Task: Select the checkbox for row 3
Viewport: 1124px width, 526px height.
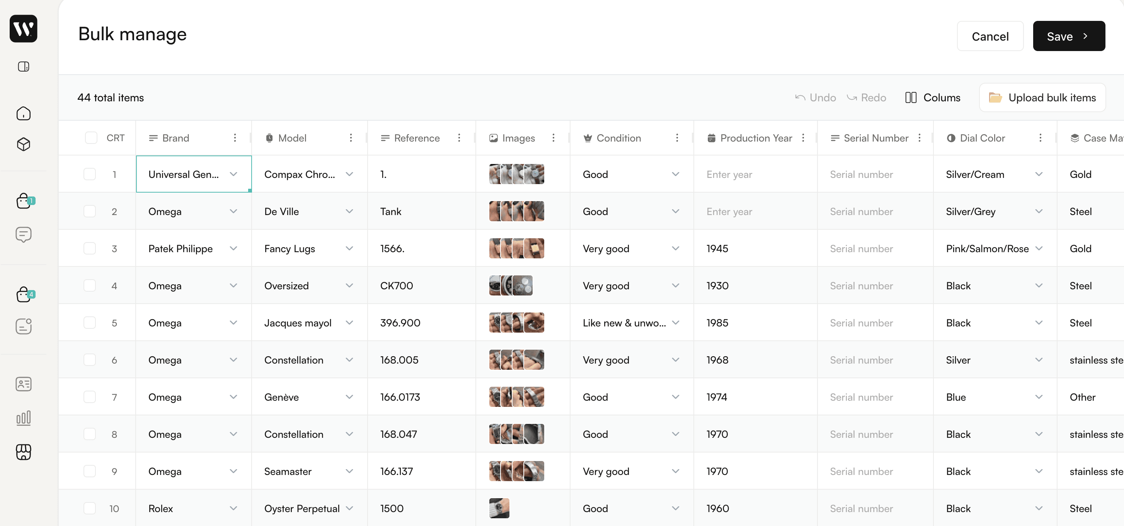Action: (89, 248)
